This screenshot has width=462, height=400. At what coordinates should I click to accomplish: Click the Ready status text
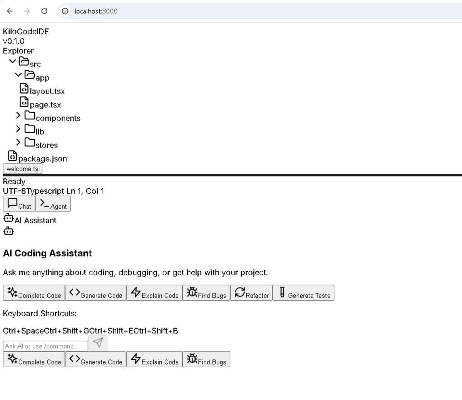[x=14, y=181]
